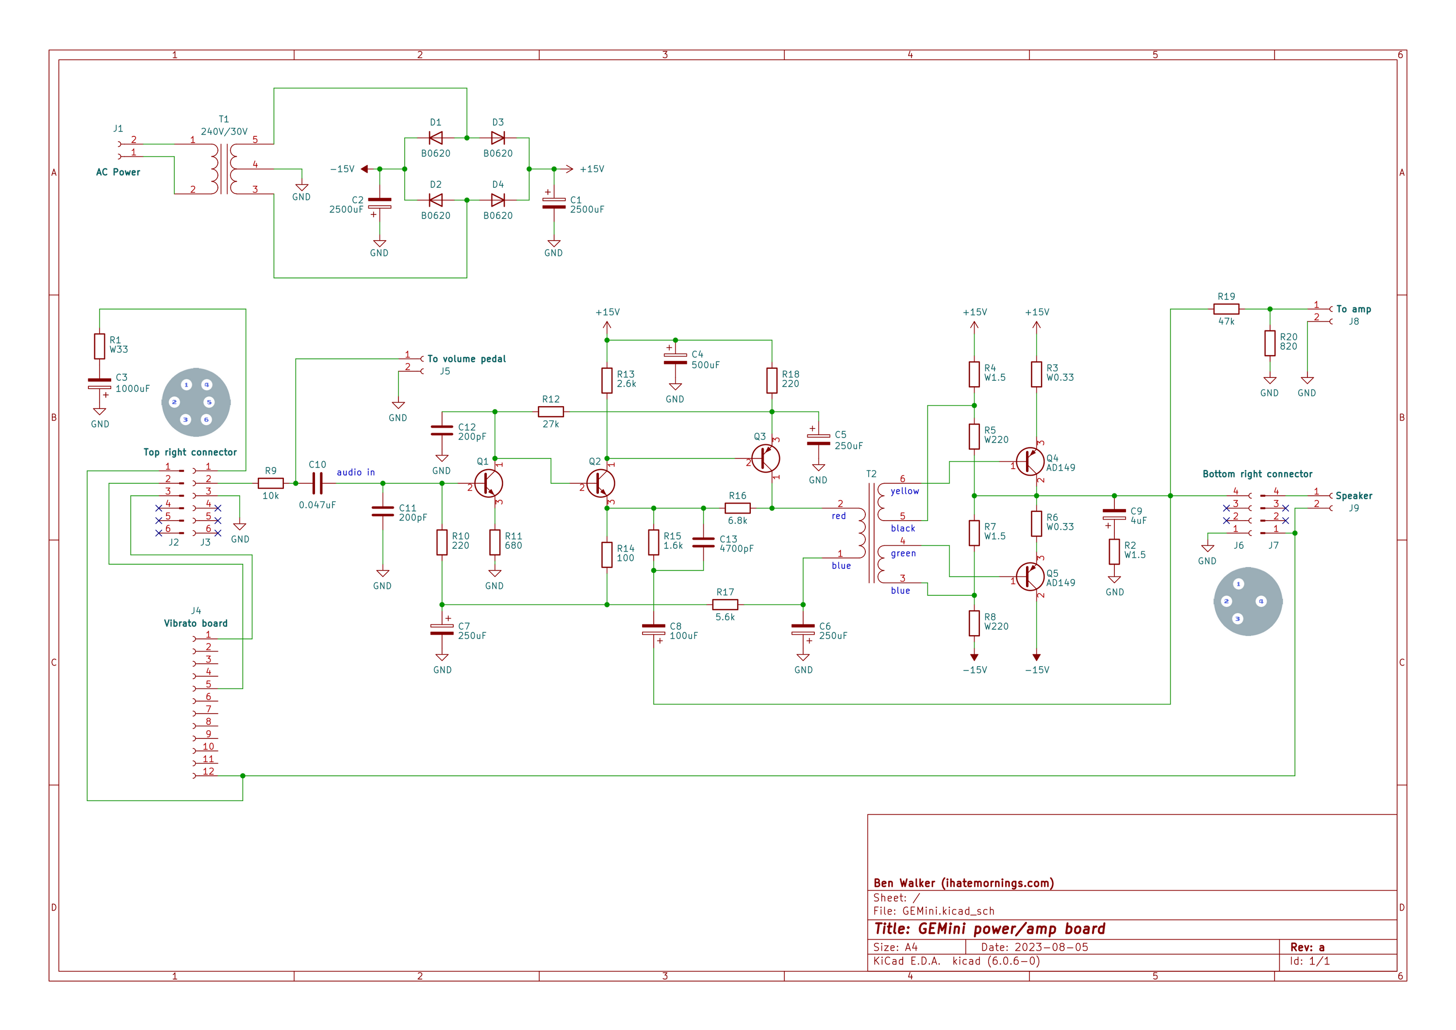Click resistor R16 6.8k symbol
The height and width of the screenshot is (1030, 1456).
tap(737, 508)
